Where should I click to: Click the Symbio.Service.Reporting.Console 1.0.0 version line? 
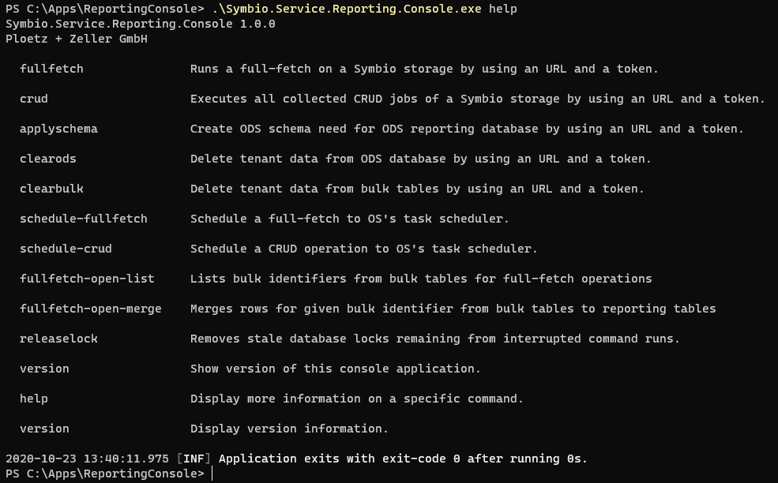click(141, 24)
